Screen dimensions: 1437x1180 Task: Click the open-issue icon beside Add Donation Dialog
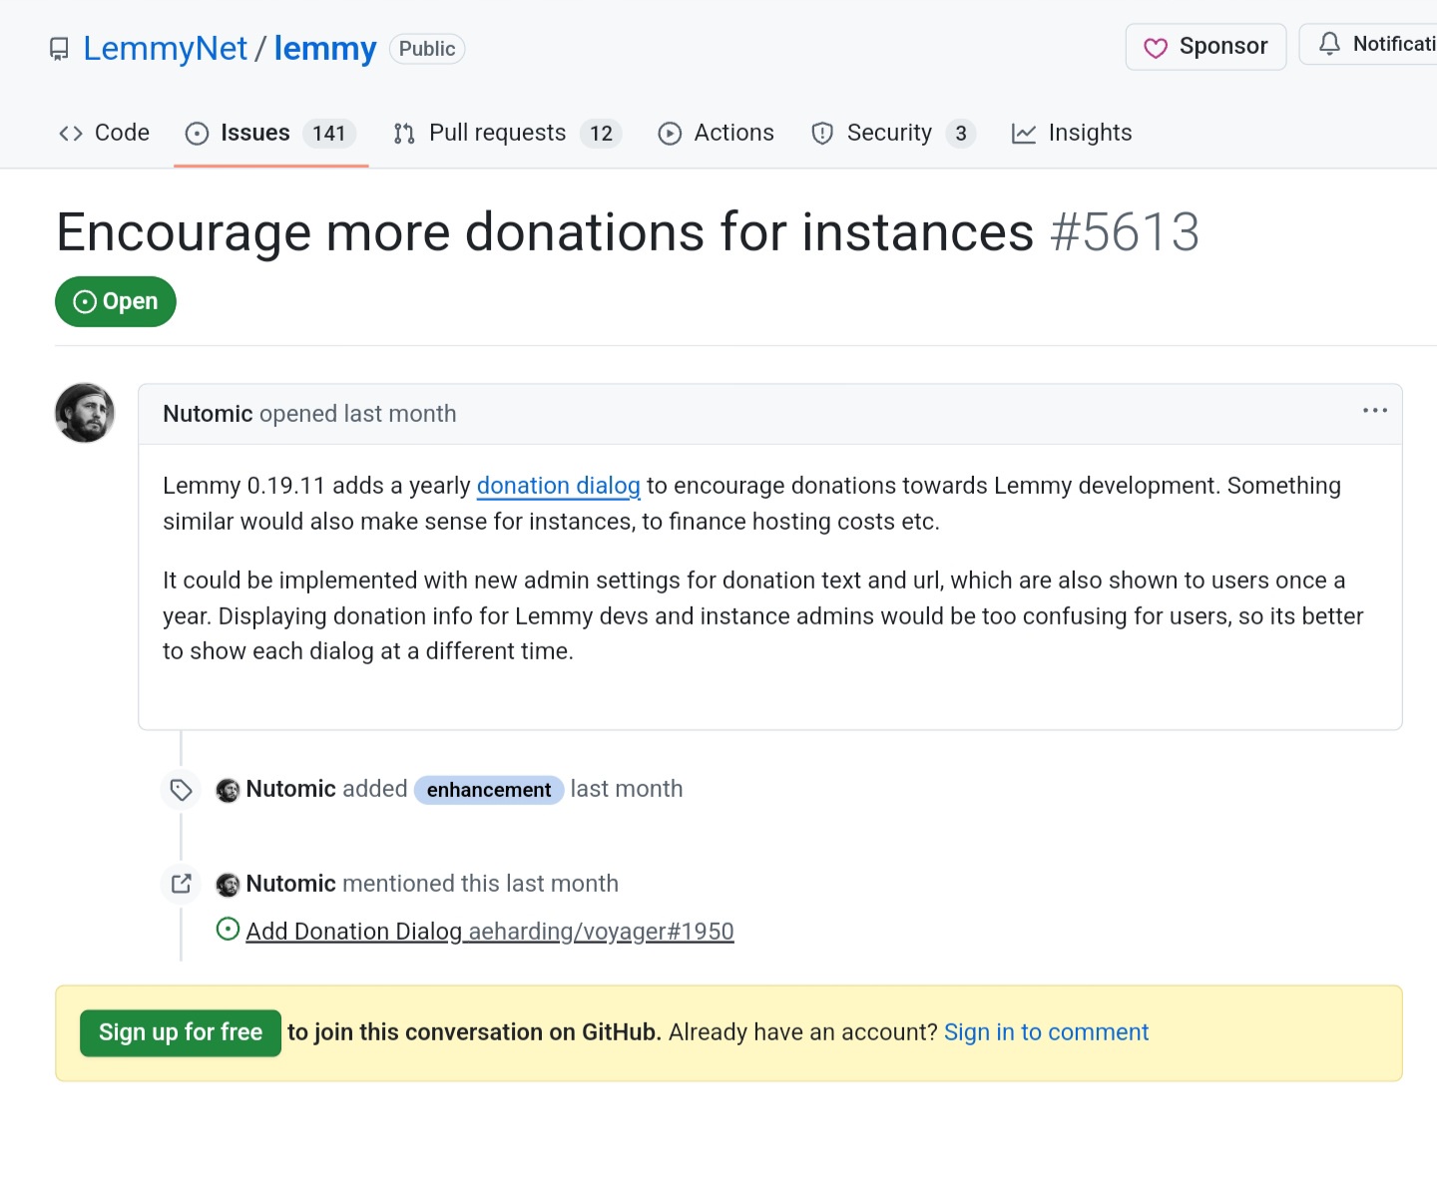pos(229,930)
